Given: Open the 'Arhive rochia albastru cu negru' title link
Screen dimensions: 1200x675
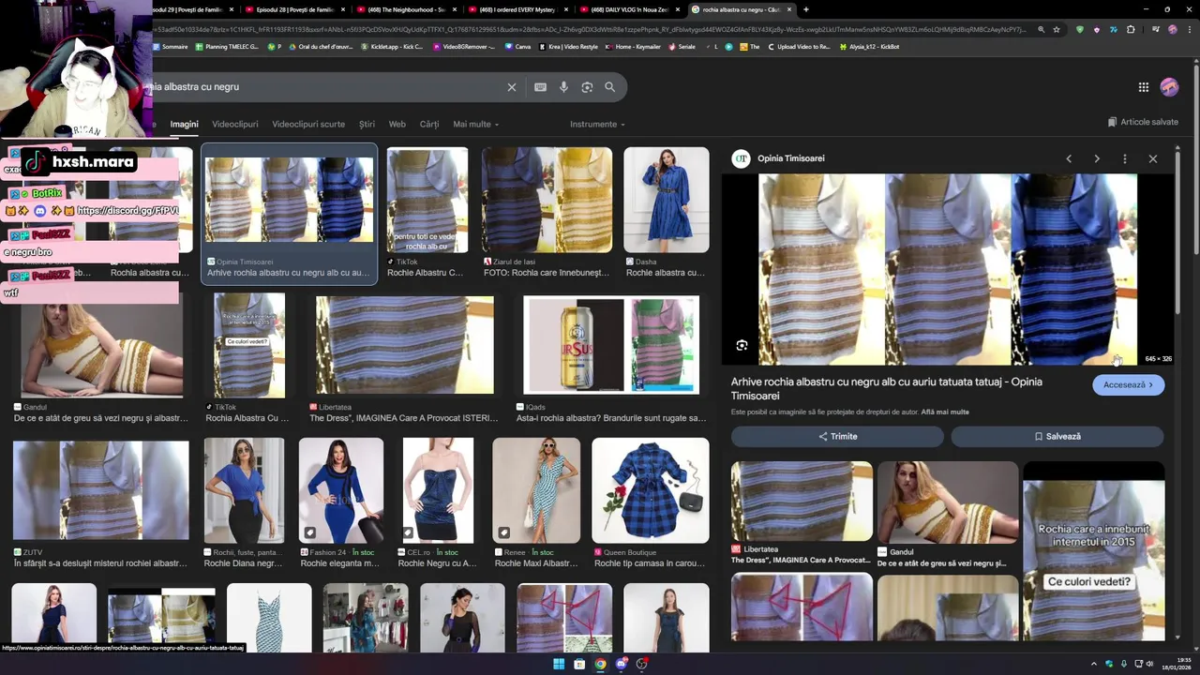Looking at the screenshot, I should pyautogui.click(x=887, y=388).
